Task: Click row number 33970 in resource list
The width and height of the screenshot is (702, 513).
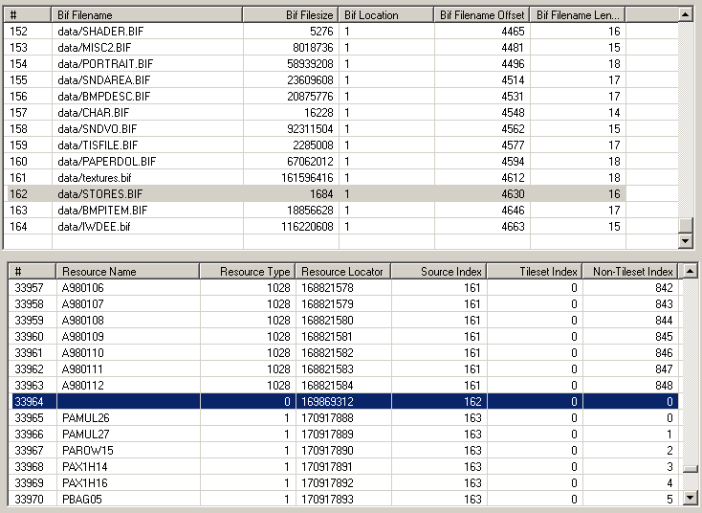Action: click(x=29, y=499)
